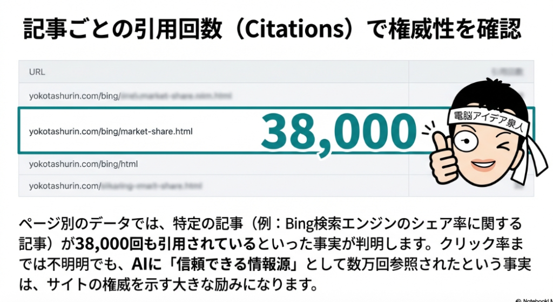Select the first blurred yokotashurin.com/bing row
The height and width of the screenshot is (302, 553).
(130, 96)
